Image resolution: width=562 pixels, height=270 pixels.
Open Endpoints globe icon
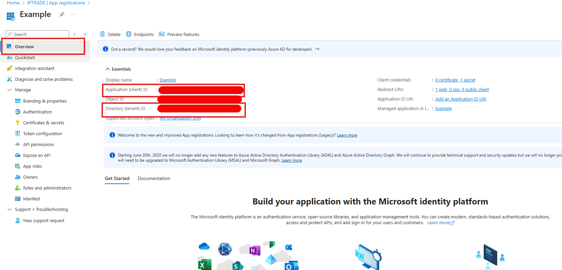click(x=129, y=34)
